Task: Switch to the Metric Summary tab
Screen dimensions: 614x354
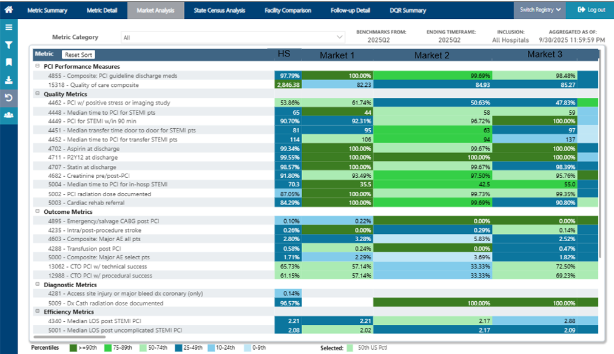Action: (x=47, y=10)
